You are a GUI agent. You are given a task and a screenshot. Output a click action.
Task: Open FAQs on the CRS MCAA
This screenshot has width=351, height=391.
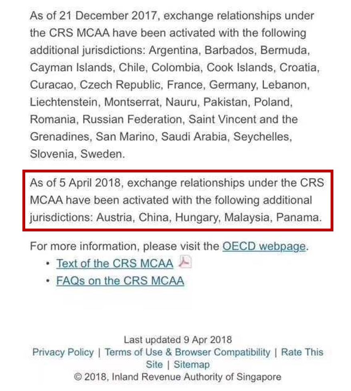pyautogui.click(x=120, y=281)
